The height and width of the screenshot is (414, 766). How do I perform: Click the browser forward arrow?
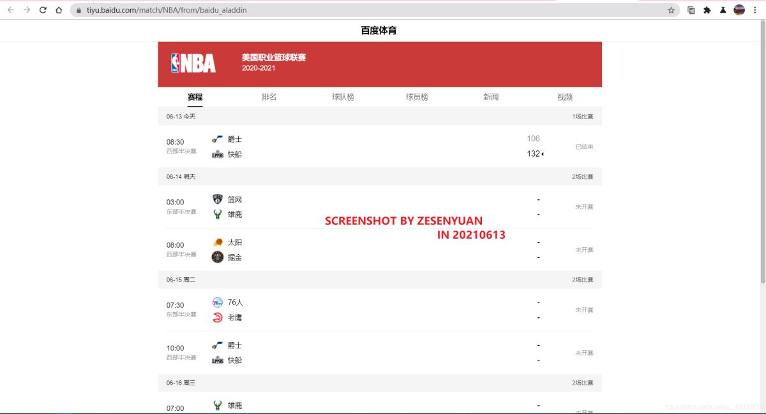pos(27,10)
